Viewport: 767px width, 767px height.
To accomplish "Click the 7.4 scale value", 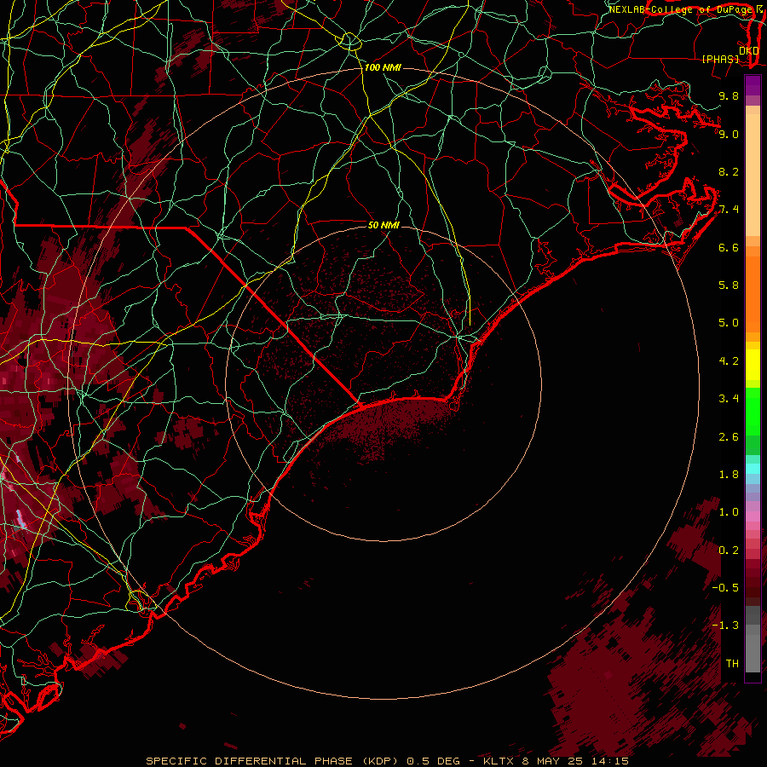I will (729, 210).
